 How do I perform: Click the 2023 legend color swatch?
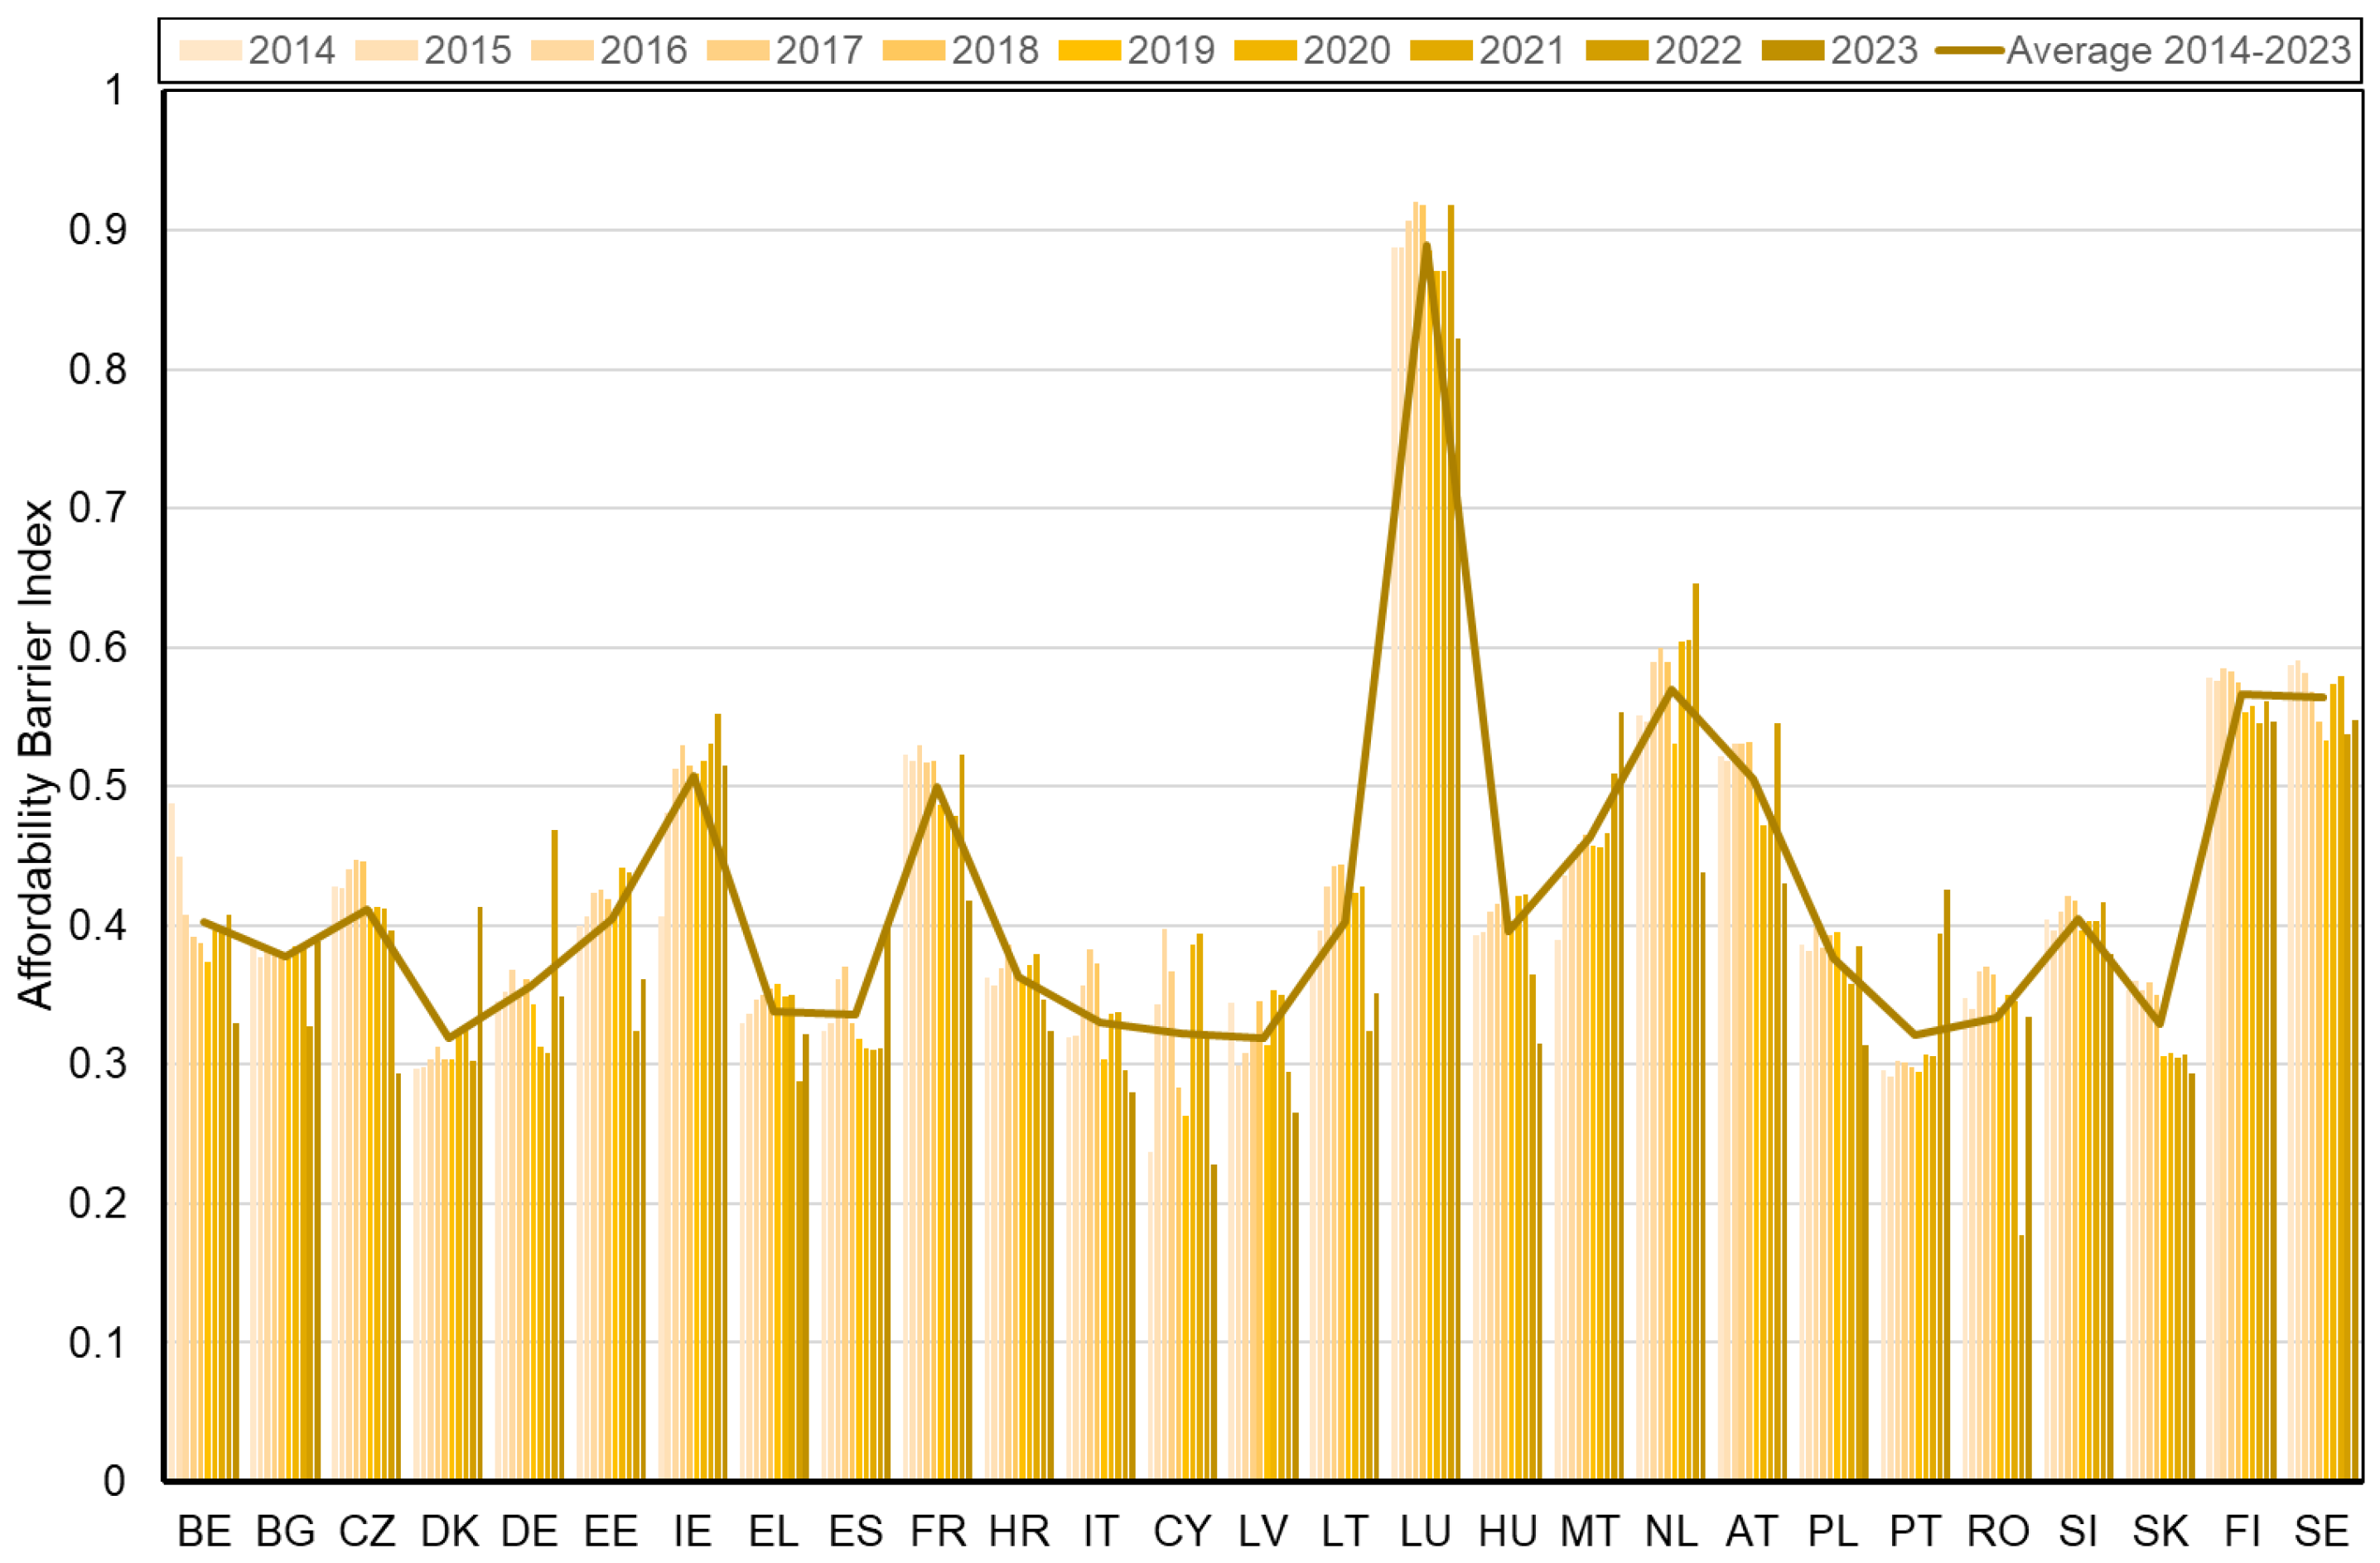pos(1793,50)
